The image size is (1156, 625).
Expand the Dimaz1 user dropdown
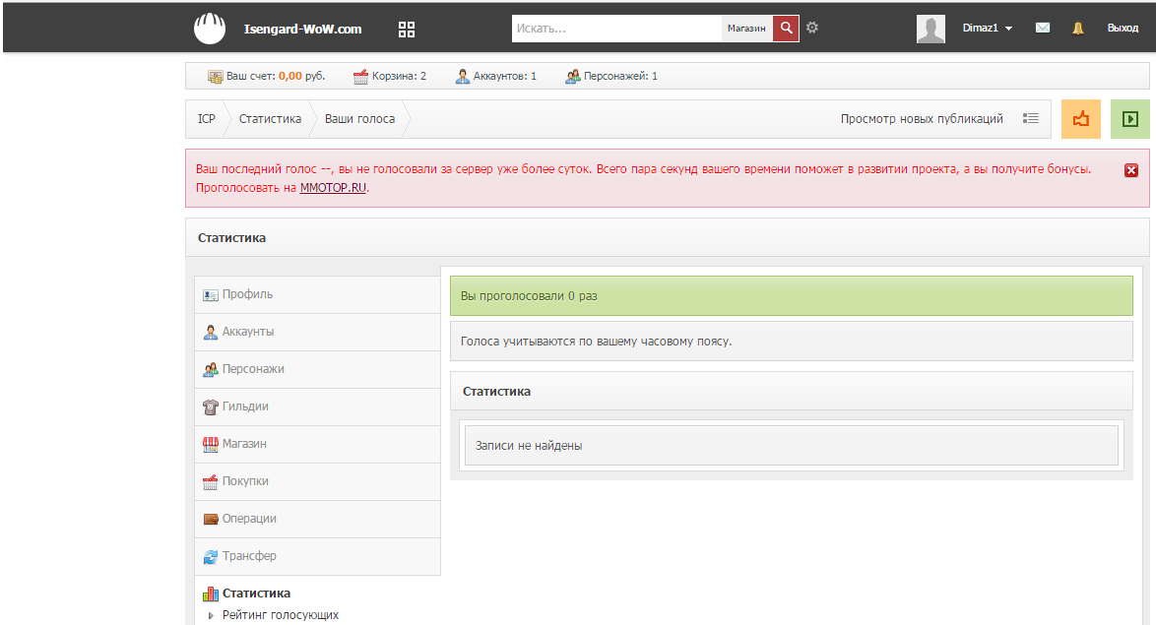pos(988,28)
